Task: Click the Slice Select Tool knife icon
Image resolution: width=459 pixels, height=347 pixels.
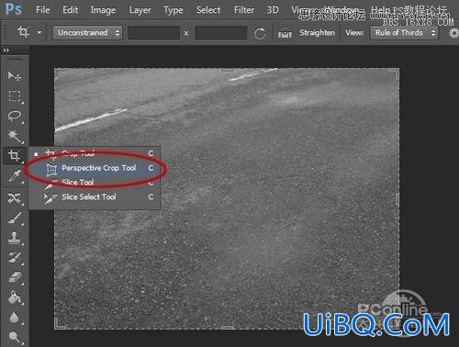Action: click(50, 198)
